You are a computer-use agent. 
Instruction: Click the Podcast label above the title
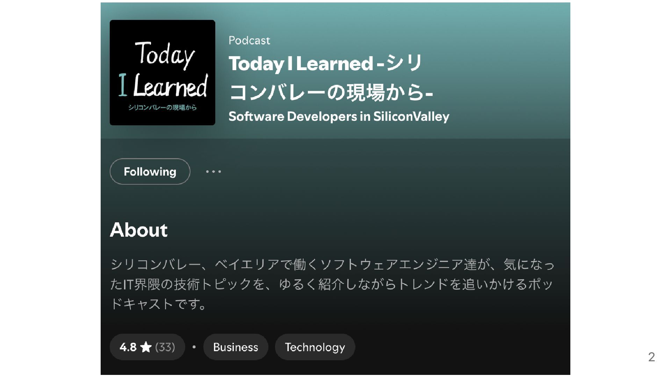pyautogui.click(x=249, y=40)
